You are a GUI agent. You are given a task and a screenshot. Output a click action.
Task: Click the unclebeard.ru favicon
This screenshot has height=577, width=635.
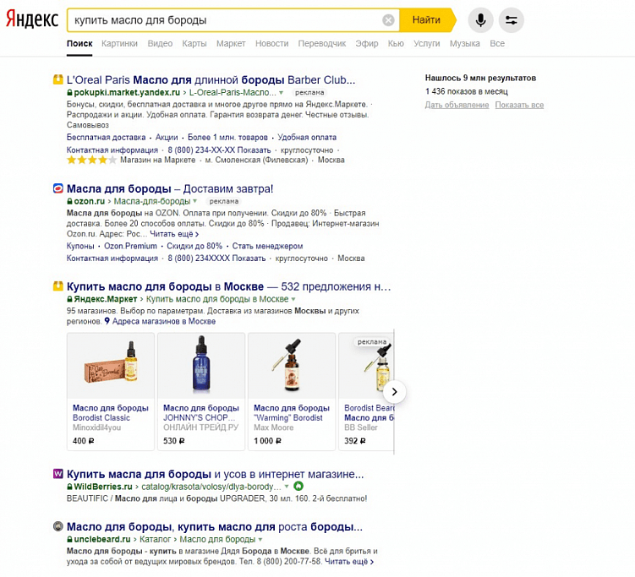click(x=57, y=526)
